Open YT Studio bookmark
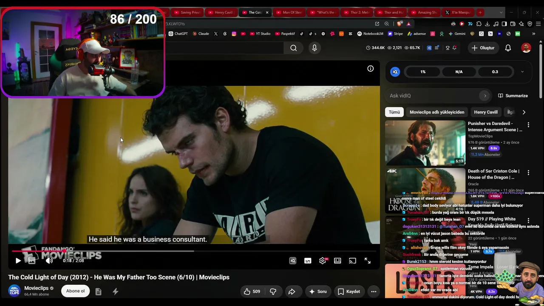Viewport: 544px width, 306px height. coord(260,34)
